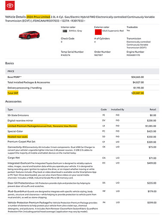Click the Order Number field label
The width and height of the screenshot is (162, 215).
click(102, 52)
